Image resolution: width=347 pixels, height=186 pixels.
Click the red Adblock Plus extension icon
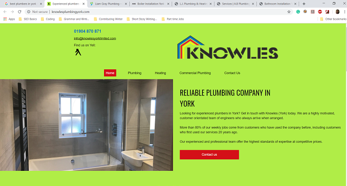[320, 11]
